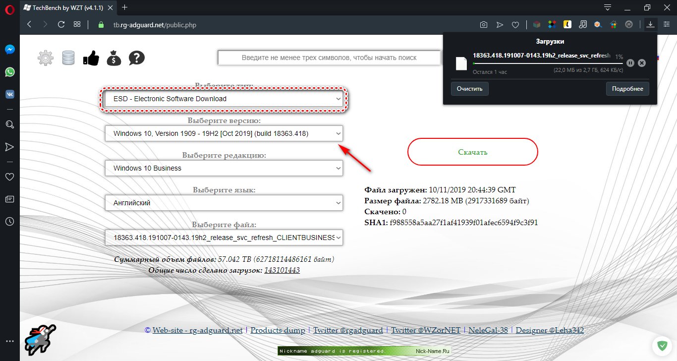Viewport: 677px width, 361px height.
Task: Open the Windows 10 Business edition dropdown
Action: (x=224, y=168)
